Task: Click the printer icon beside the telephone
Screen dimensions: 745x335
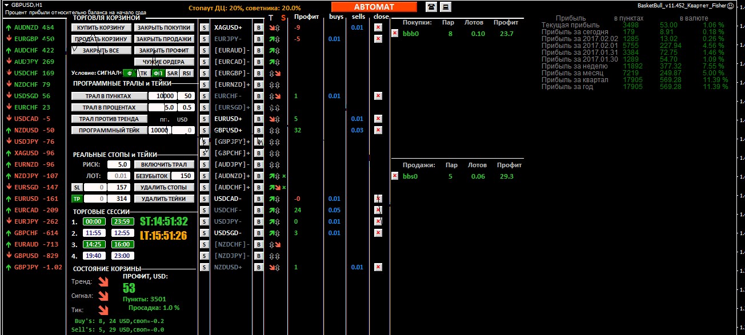Action: [x=444, y=7]
